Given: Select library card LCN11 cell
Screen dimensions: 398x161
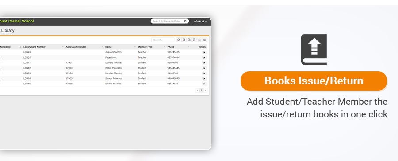Looking at the screenshot, I should click(x=27, y=63).
